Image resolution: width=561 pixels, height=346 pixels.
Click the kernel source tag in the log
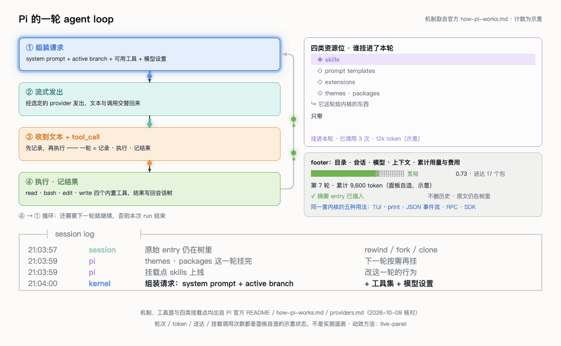(x=100, y=284)
